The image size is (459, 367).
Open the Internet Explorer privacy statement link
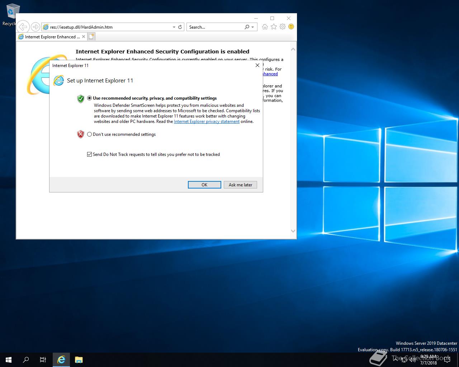(207, 121)
